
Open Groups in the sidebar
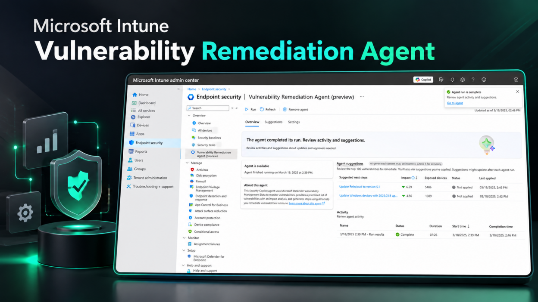coord(136,169)
